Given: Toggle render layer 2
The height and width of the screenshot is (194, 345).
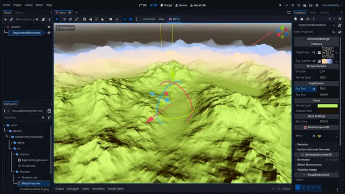Looking at the screenshot, I should [x=303, y=187].
